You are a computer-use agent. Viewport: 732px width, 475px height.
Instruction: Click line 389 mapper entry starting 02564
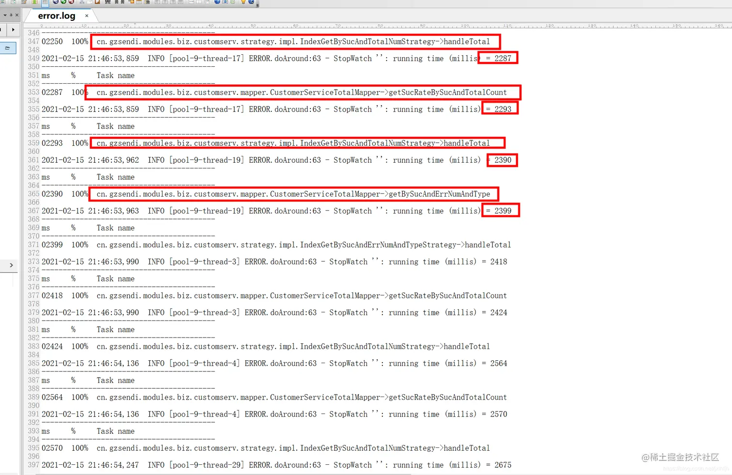coord(274,398)
